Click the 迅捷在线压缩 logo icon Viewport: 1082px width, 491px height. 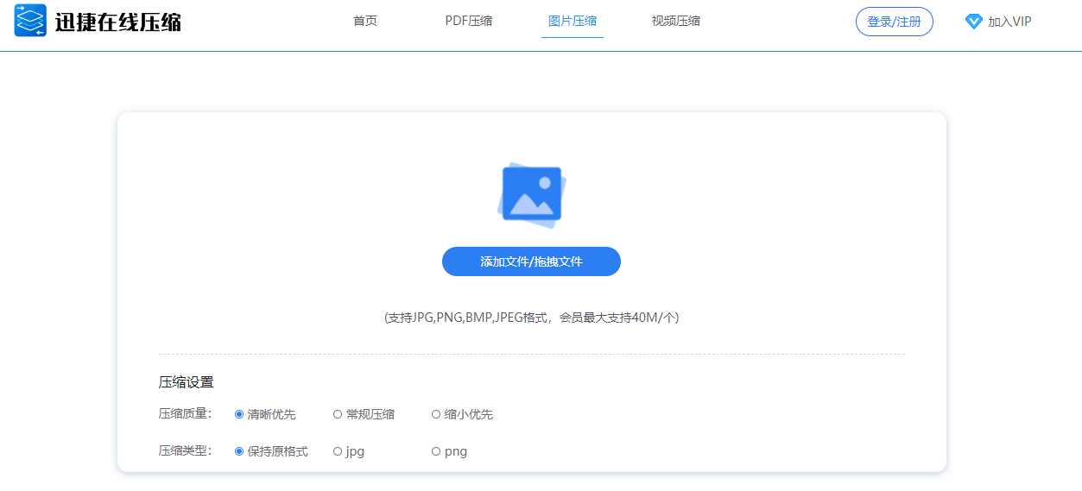coord(30,21)
